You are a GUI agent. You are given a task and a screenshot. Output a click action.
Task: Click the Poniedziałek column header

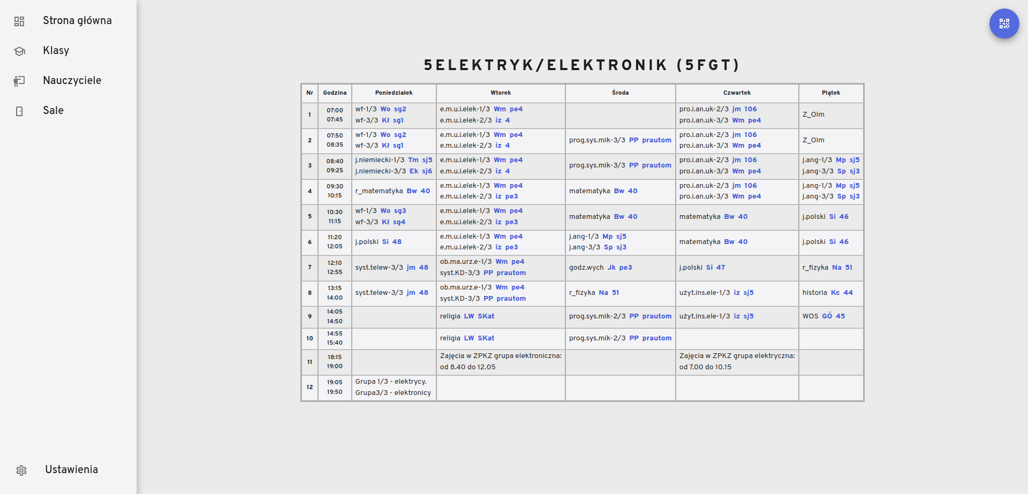click(394, 93)
